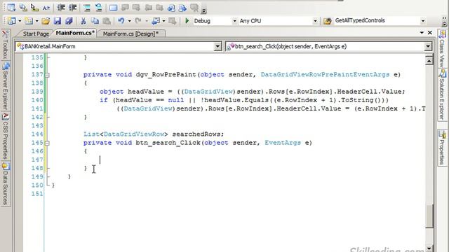The height and width of the screenshot is (252, 449).
Task: Click 'null' keyword on line 140
Action: 176,100
